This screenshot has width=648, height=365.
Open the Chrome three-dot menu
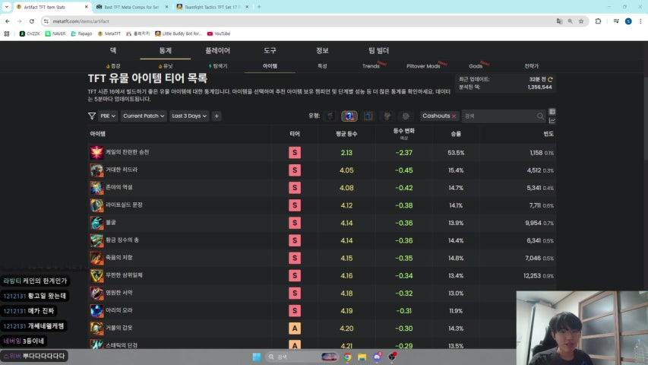coord(640,21)
